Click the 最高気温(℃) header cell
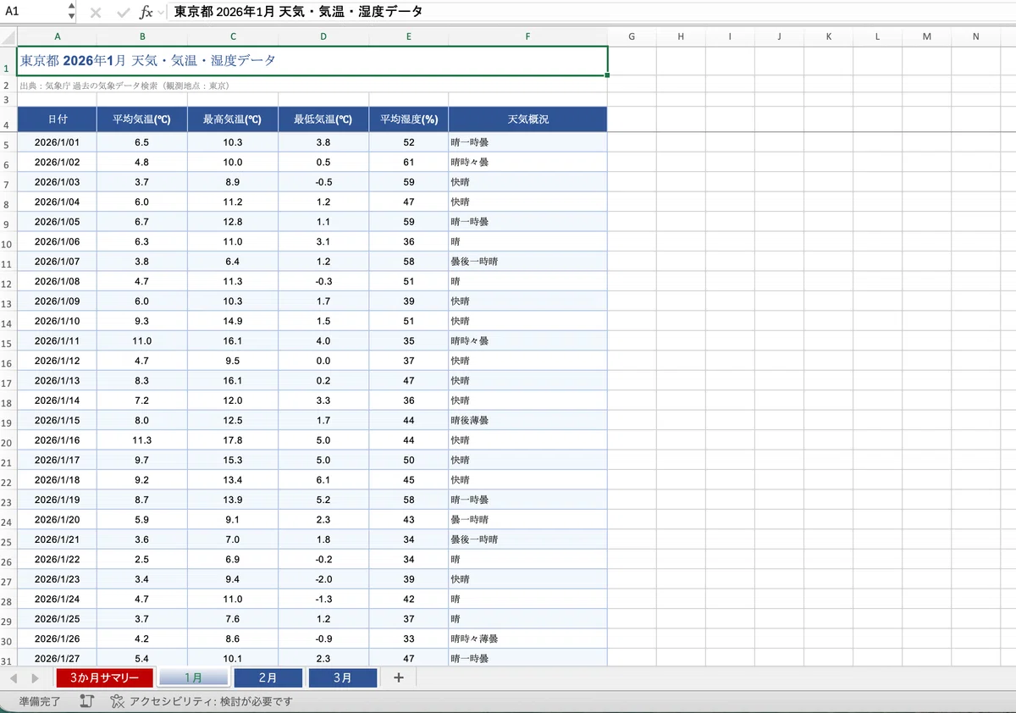The height and width of the screenshot is (713, 1016). click(233, 119)
